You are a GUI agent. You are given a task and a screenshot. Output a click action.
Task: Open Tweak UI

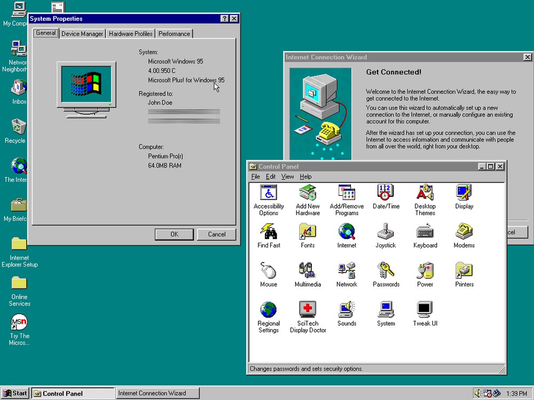[425, 313]
